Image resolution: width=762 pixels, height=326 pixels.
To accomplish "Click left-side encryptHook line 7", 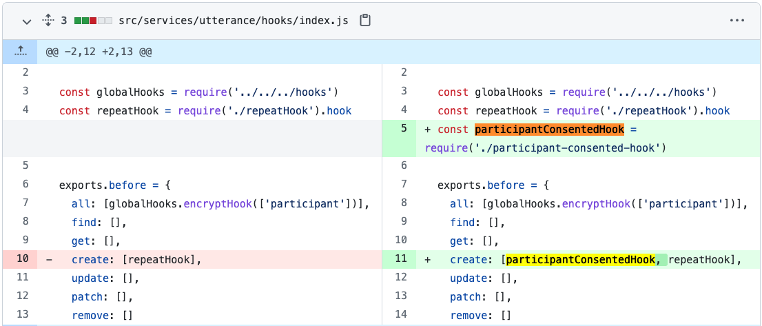I will [x=220, y=204].
